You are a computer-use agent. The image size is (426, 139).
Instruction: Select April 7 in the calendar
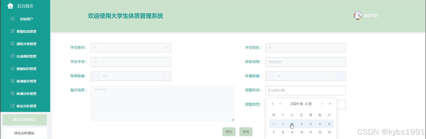click(x=274, y=132)
